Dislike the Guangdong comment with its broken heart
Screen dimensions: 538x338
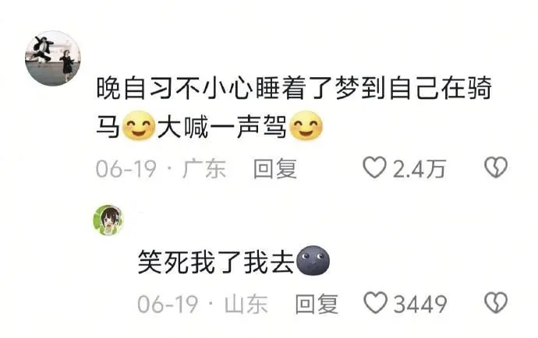pyautogui.click(x=496, y=167)
